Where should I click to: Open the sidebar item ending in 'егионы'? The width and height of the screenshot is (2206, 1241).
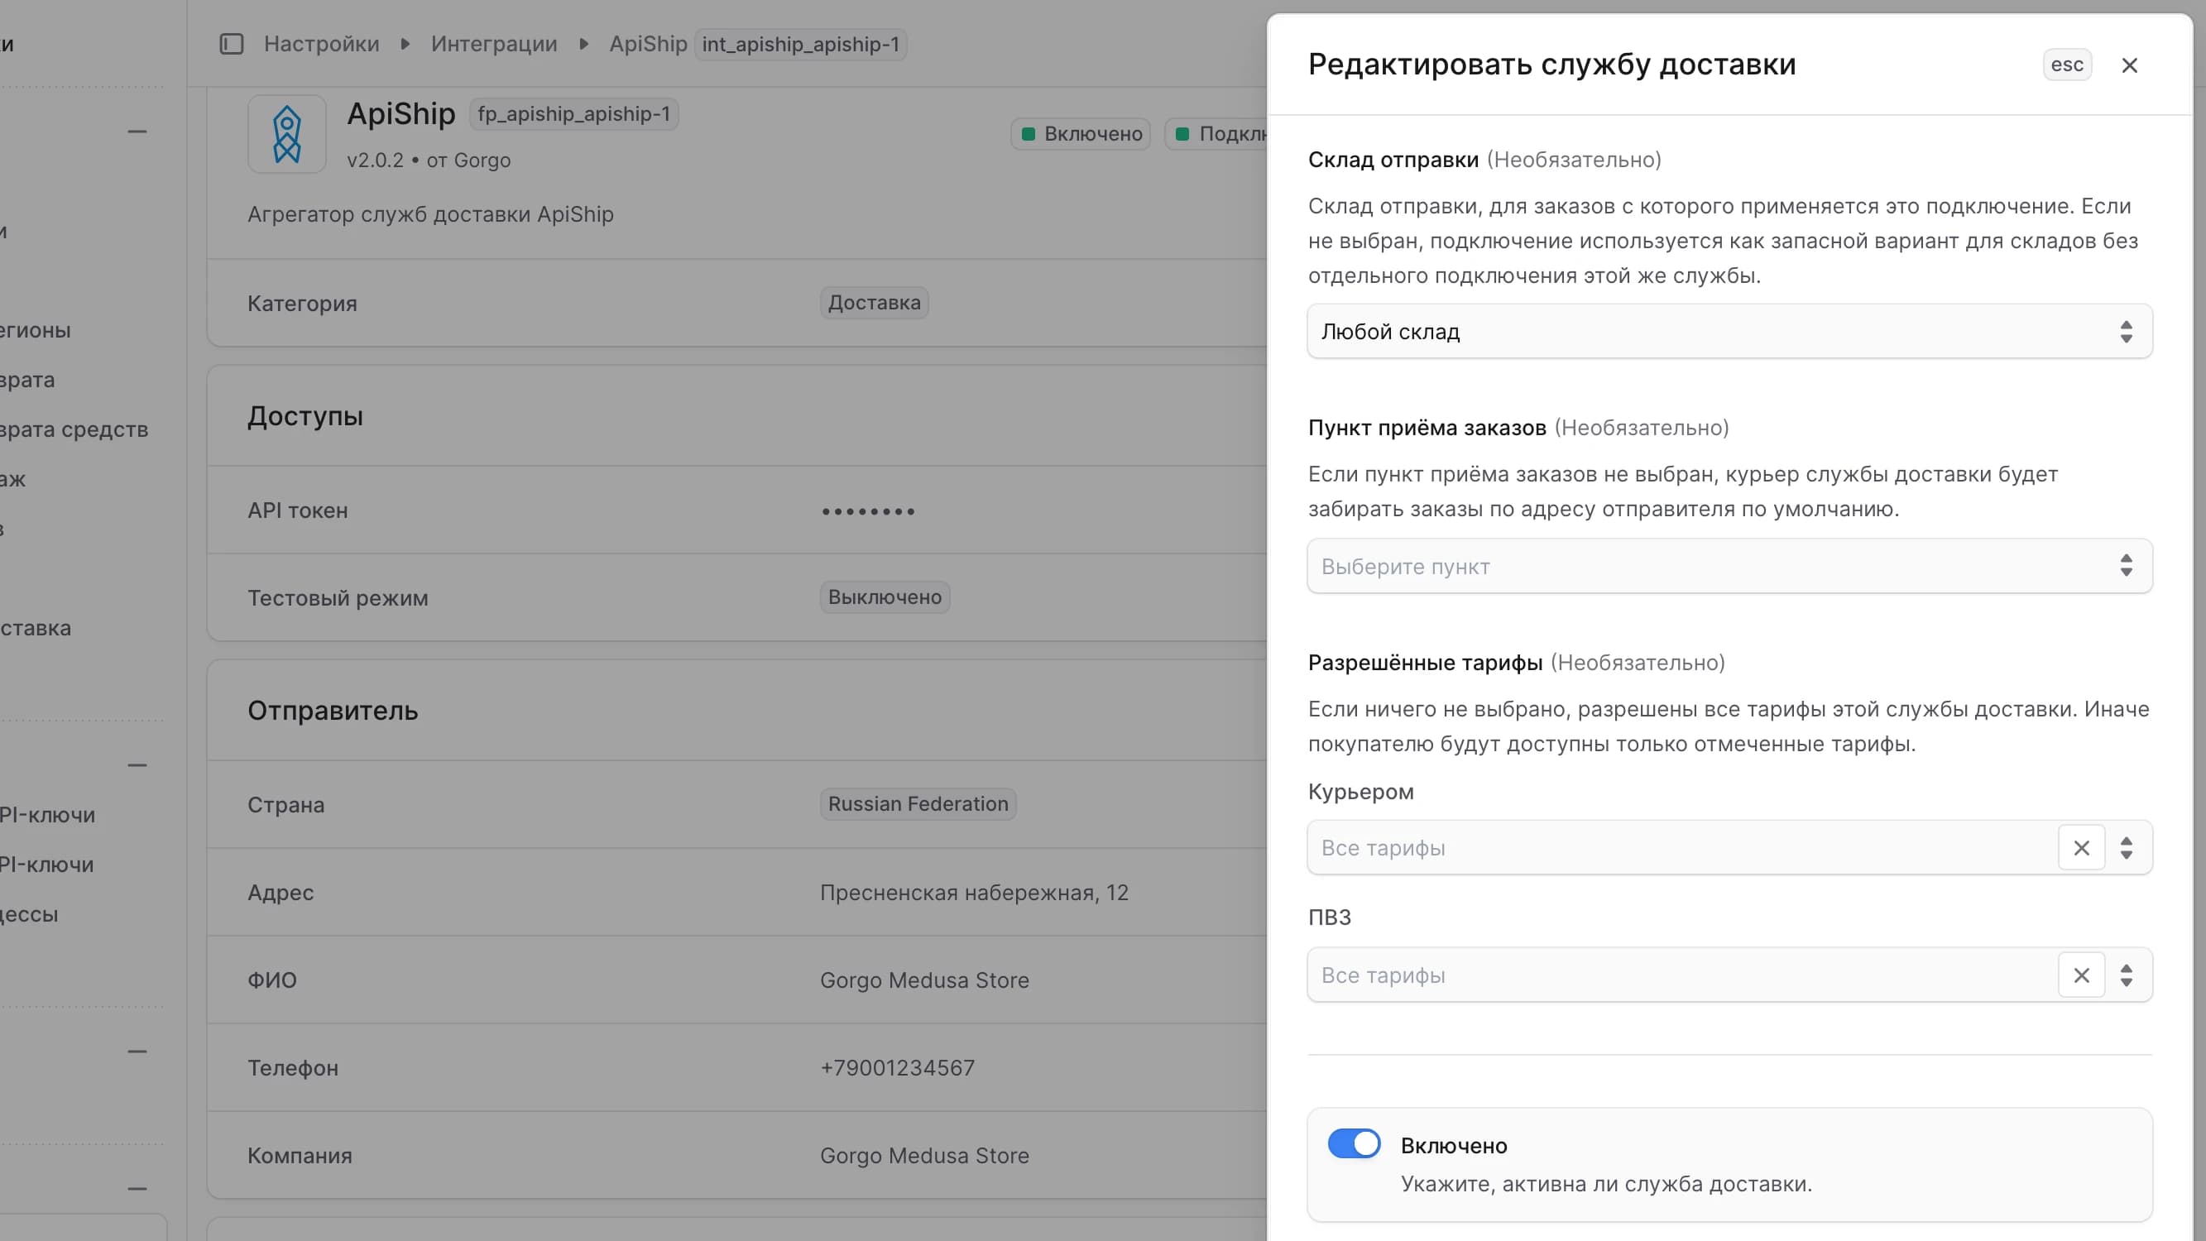(36, 330)
